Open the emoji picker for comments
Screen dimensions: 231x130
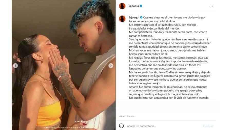tap(121, 126)
